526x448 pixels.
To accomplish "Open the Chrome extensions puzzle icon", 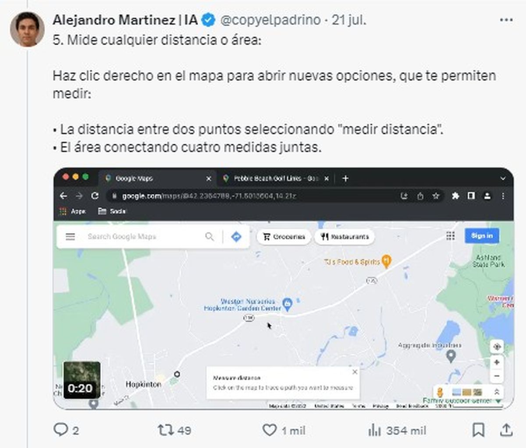I will pos(456,196).
